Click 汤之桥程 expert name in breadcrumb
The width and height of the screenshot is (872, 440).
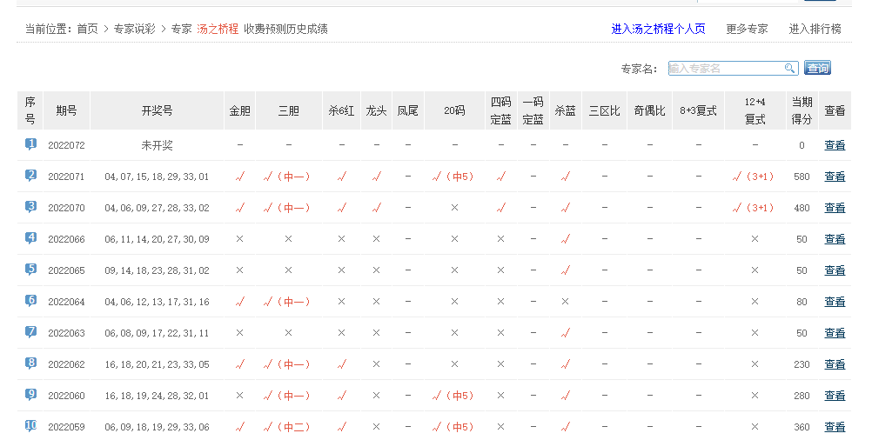(218, 29)
